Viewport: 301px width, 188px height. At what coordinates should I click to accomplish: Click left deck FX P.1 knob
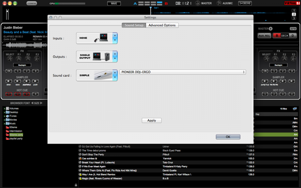click(x=18, y=59)
